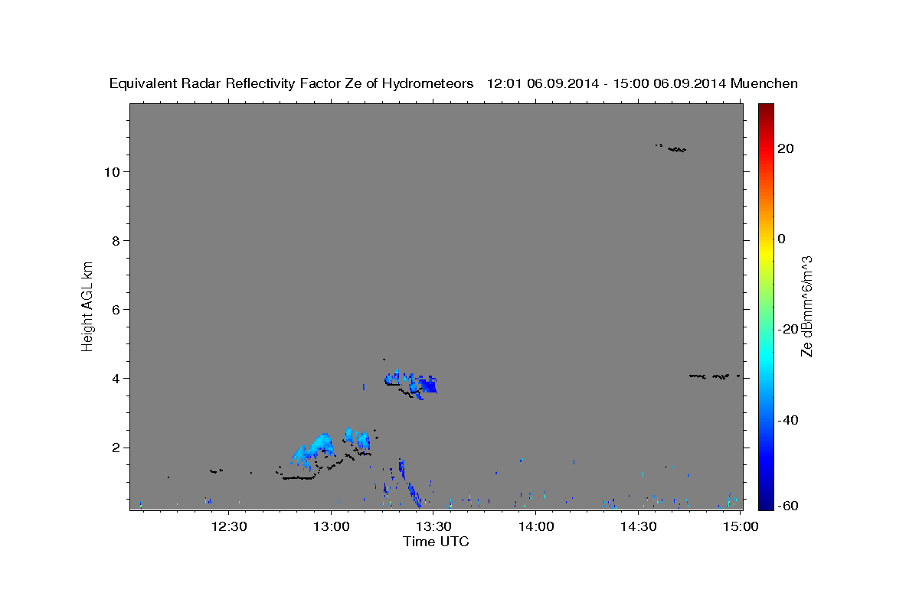The height and width of the screenshot is (612, 919).
Task: Click the '13:00' time tick label
Action: click(332, 526)
